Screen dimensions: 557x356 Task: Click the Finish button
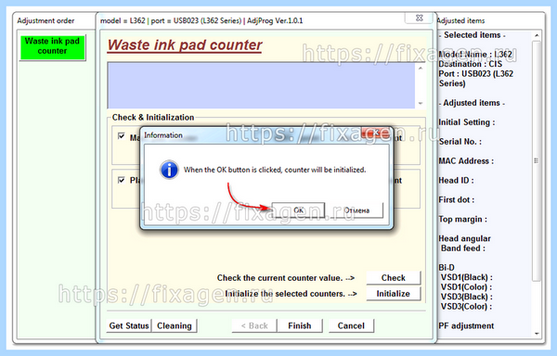[x=300, y=325]
